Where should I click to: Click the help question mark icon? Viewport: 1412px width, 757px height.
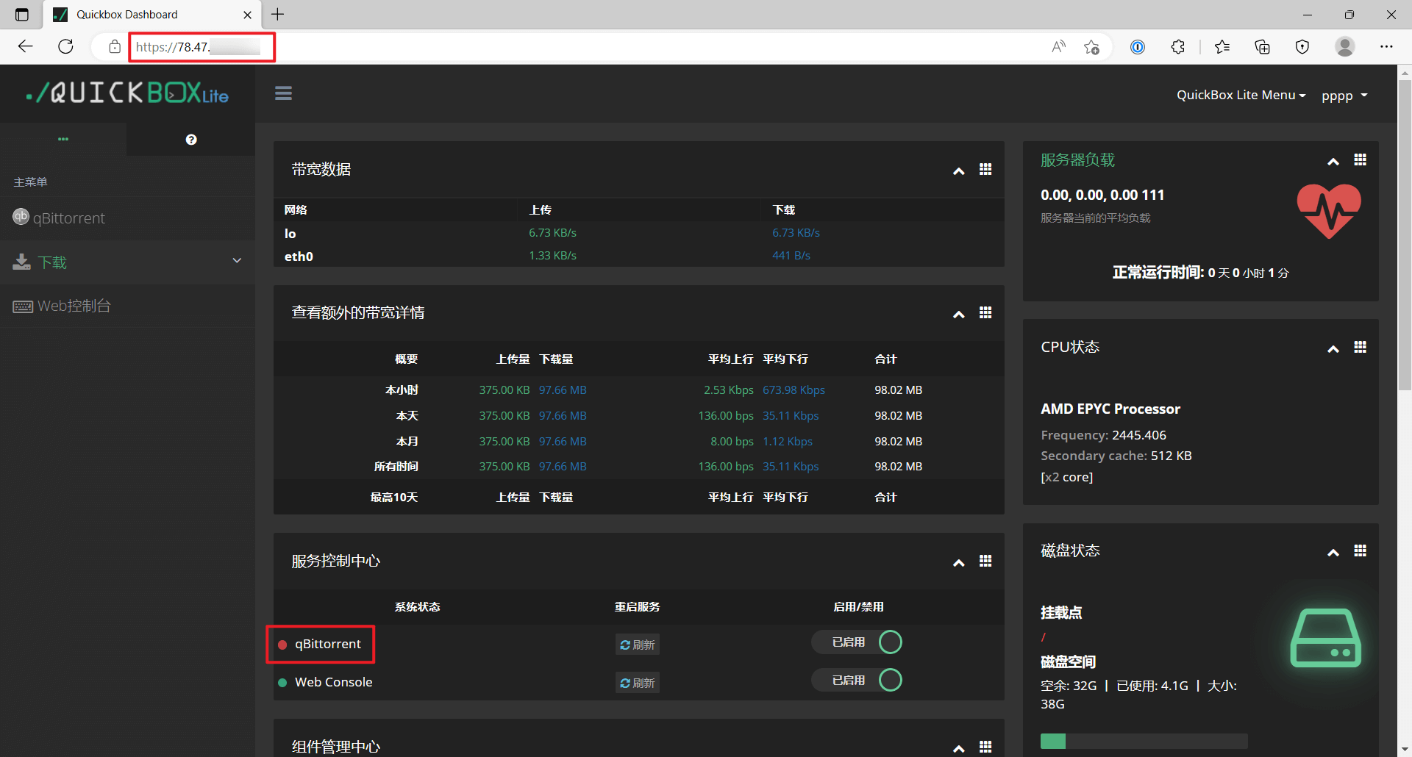click(191, 140)
